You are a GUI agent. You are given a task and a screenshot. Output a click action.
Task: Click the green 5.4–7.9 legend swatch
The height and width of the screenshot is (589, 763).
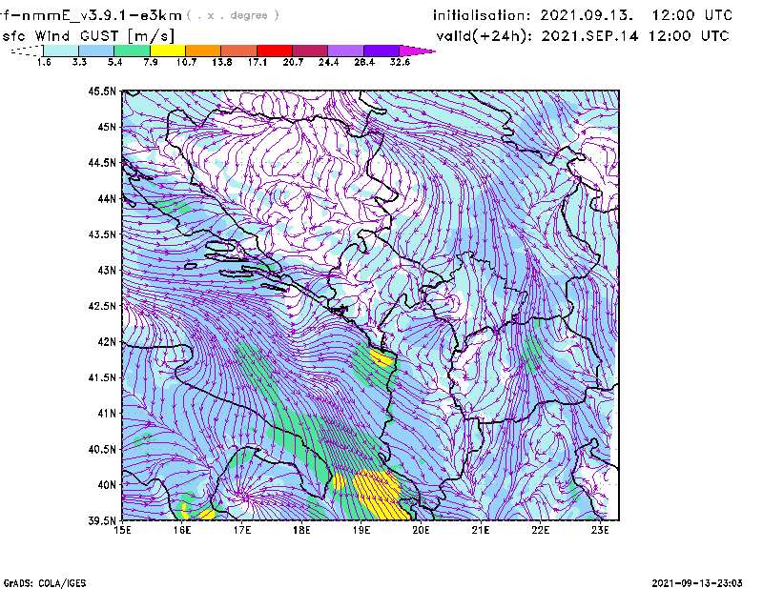[132, 51]
